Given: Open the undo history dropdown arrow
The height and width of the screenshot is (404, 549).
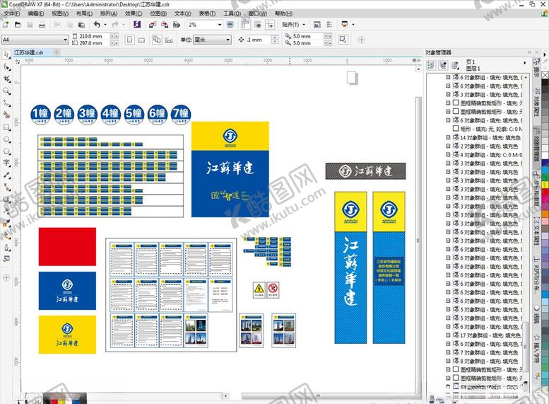Looking at the screenshot, I should [x=105, y=25].
